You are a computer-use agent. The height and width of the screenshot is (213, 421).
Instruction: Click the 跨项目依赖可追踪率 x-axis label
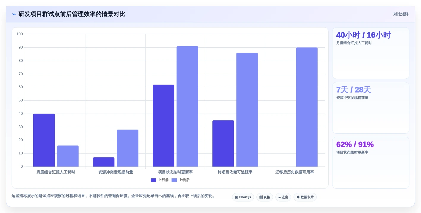point(235,172)
